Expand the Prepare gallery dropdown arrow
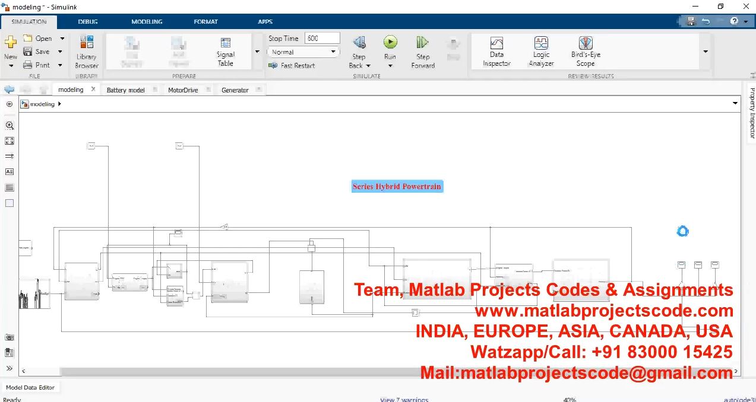756x402 pixels. 257,52
